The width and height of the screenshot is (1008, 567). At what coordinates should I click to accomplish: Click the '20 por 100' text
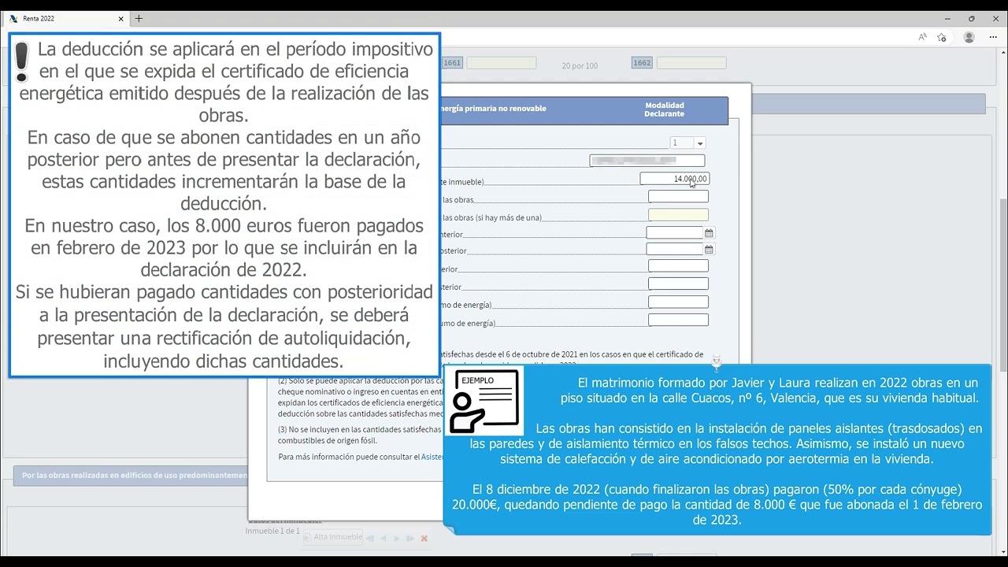(580, 66)
